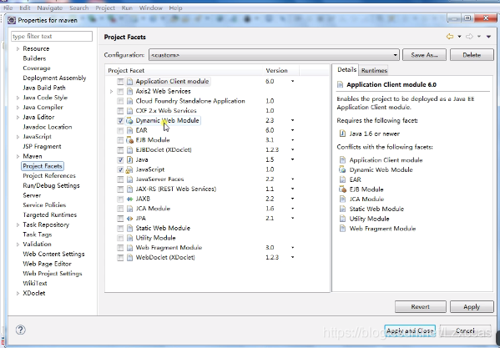500x348 pixels.
Task: Click the EAR facet icon in list
Action: click(129, 130)
